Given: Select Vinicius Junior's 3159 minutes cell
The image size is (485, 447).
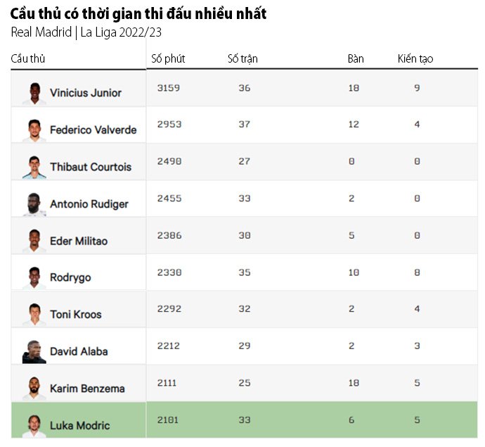Looking at the screenshot, I should 169,88.
